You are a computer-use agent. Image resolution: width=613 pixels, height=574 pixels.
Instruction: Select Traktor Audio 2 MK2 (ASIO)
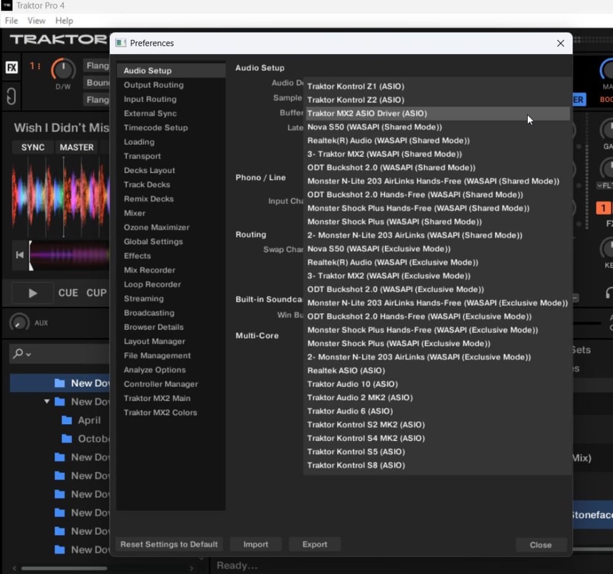click(436, 397)
